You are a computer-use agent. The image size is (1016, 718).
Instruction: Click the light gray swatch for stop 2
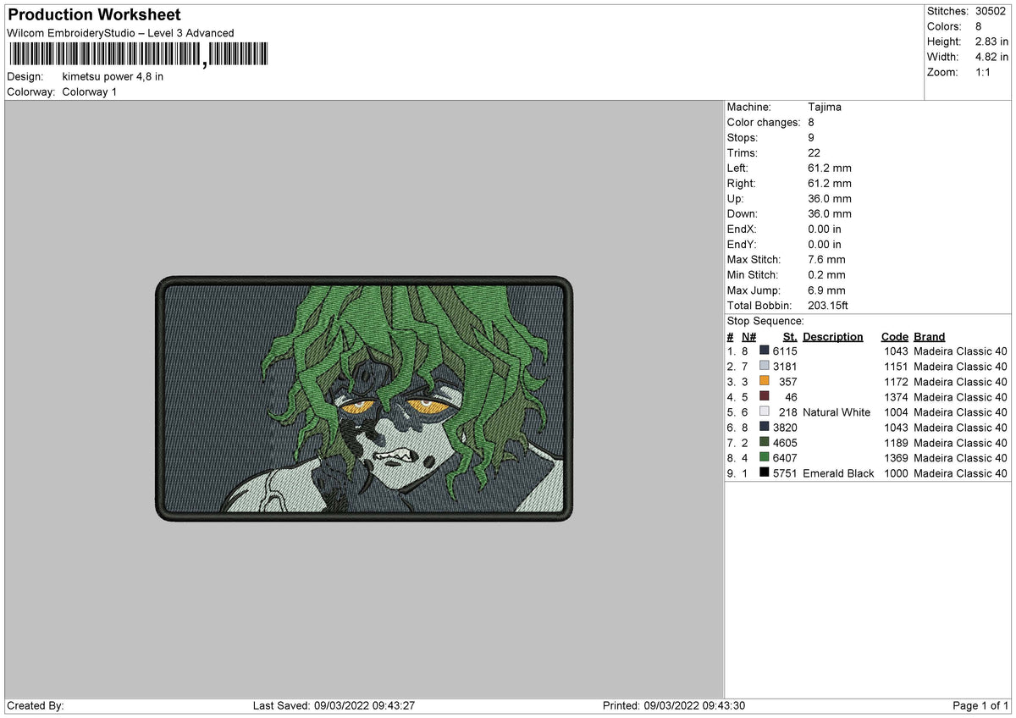(765, 366)
